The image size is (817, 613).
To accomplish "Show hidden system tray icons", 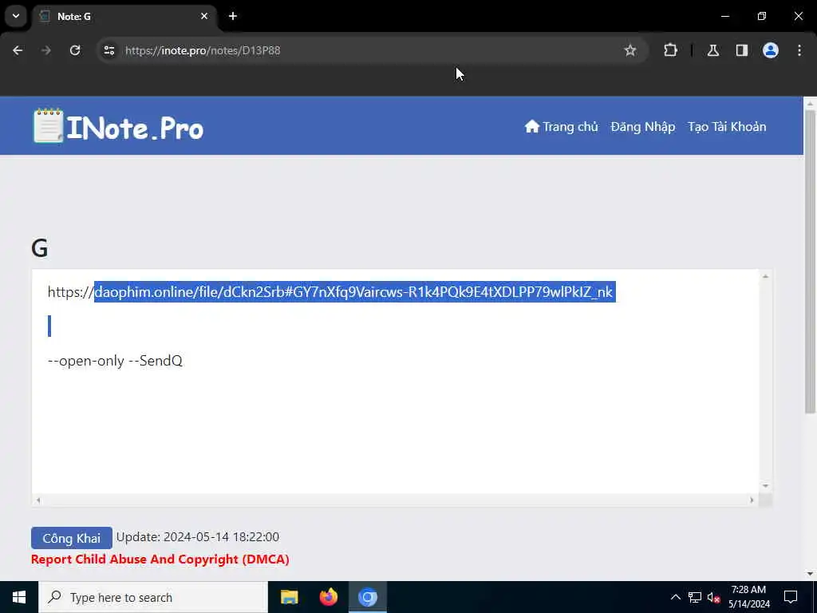I will 675,597.
